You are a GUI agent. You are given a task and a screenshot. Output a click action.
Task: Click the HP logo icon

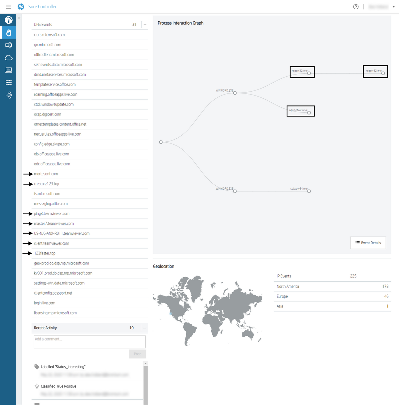[21, 7]
